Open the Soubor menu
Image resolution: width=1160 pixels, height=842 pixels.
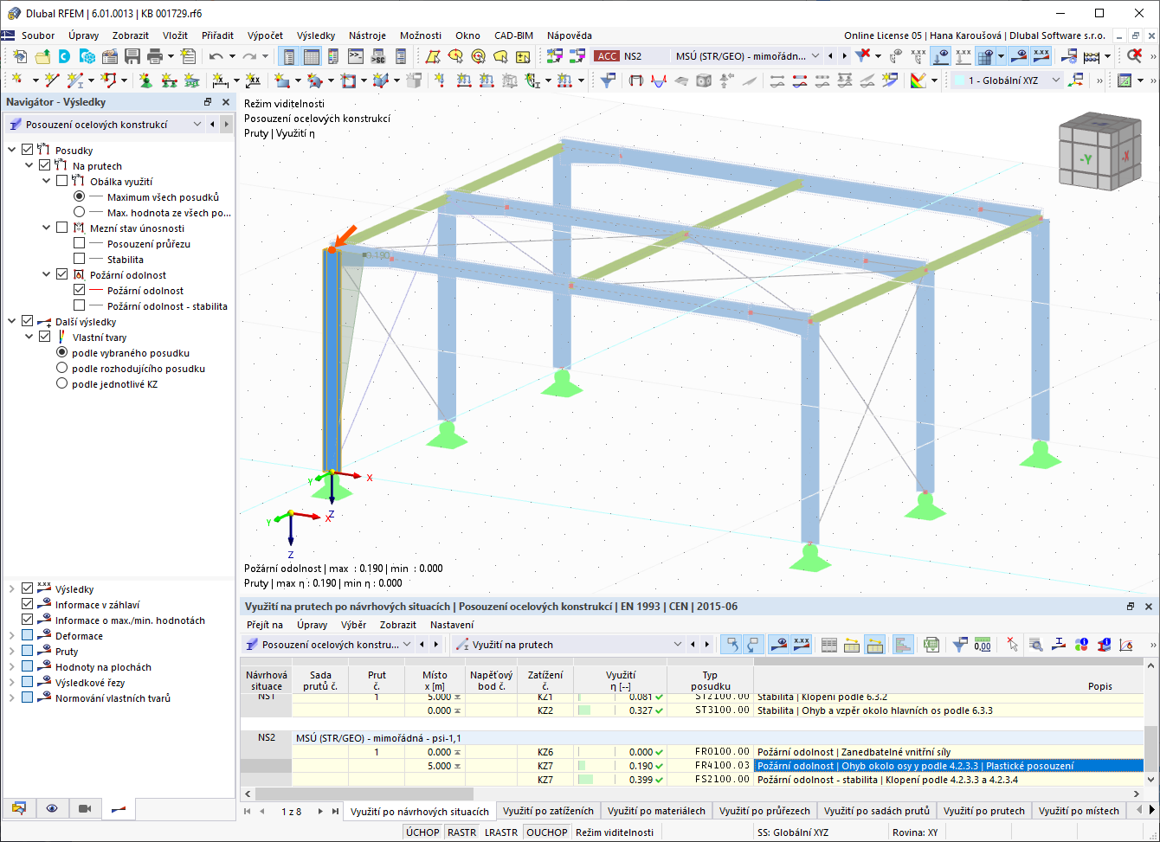(38, 35)
